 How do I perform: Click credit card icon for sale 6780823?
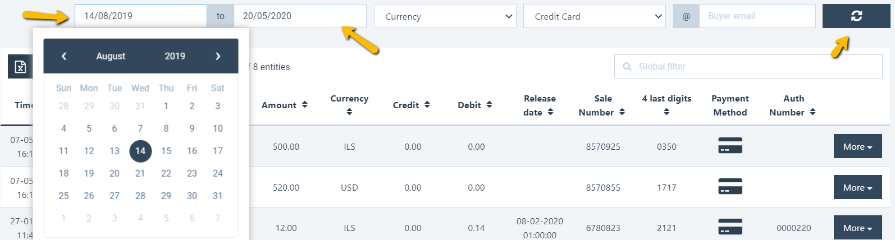pos(730,227)
